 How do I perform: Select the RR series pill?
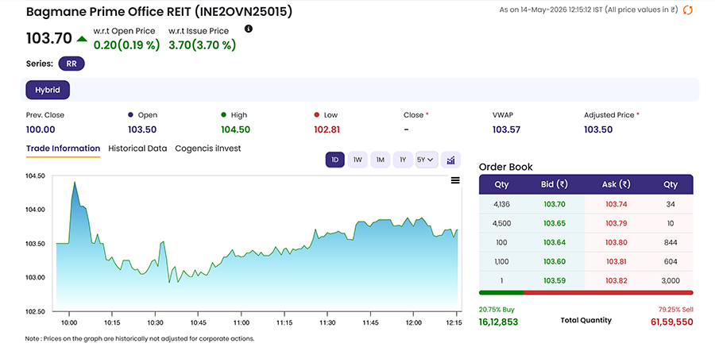tap(71, 64)
